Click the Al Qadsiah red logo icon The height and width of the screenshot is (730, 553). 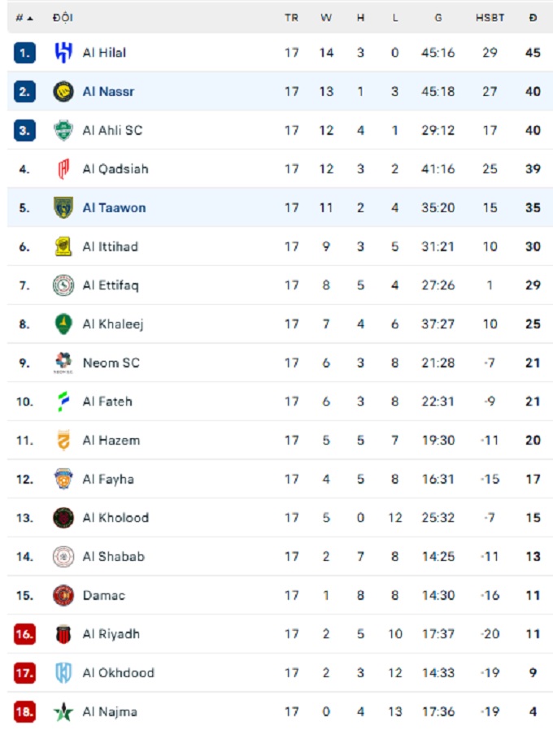(x=63, y=169)
